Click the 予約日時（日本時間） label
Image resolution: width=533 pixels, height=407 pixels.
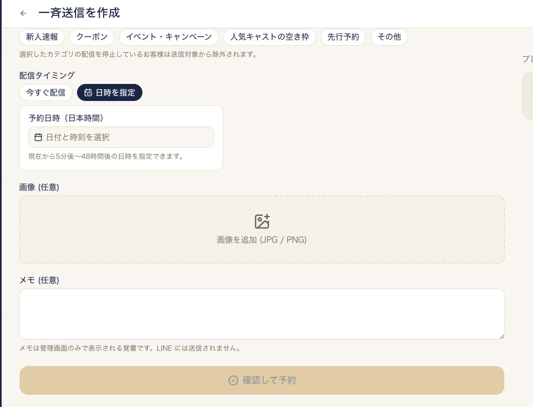tap(66, 118)
